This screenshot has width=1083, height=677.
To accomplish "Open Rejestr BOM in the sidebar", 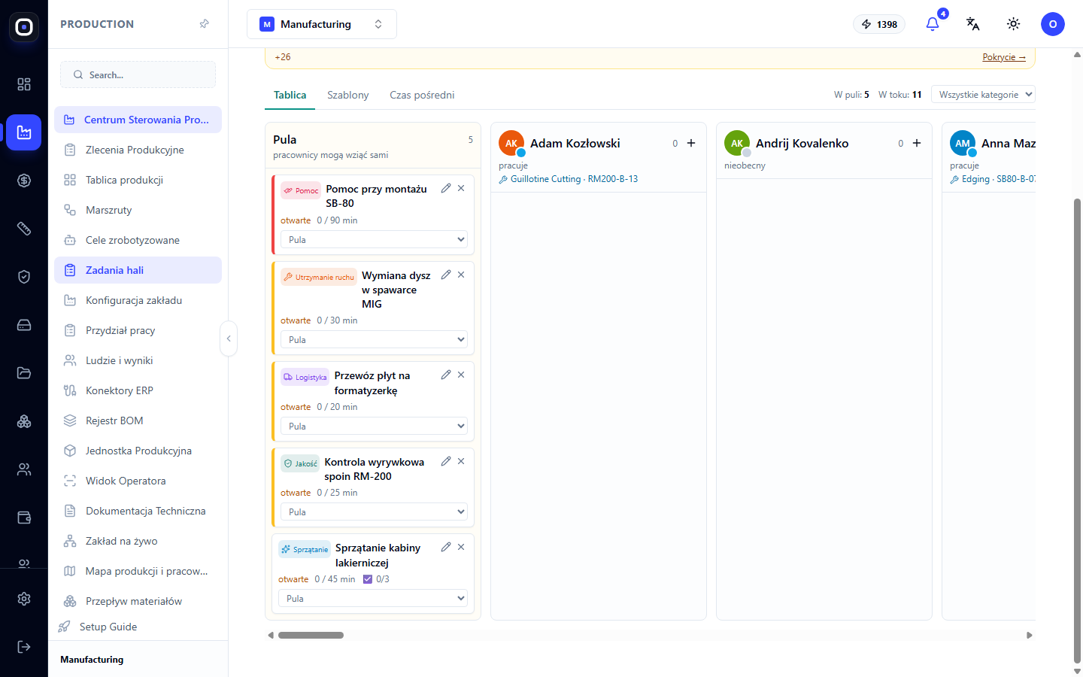I will coord(138,420).
